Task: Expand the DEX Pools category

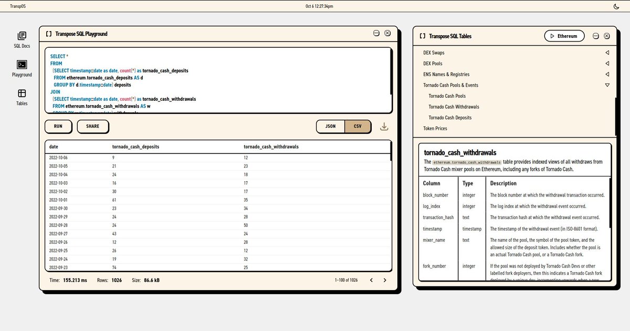Action: 607,64
